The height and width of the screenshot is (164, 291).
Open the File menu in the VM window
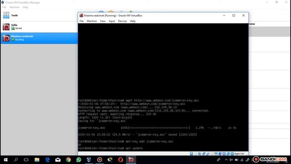(x=81, y=21)
